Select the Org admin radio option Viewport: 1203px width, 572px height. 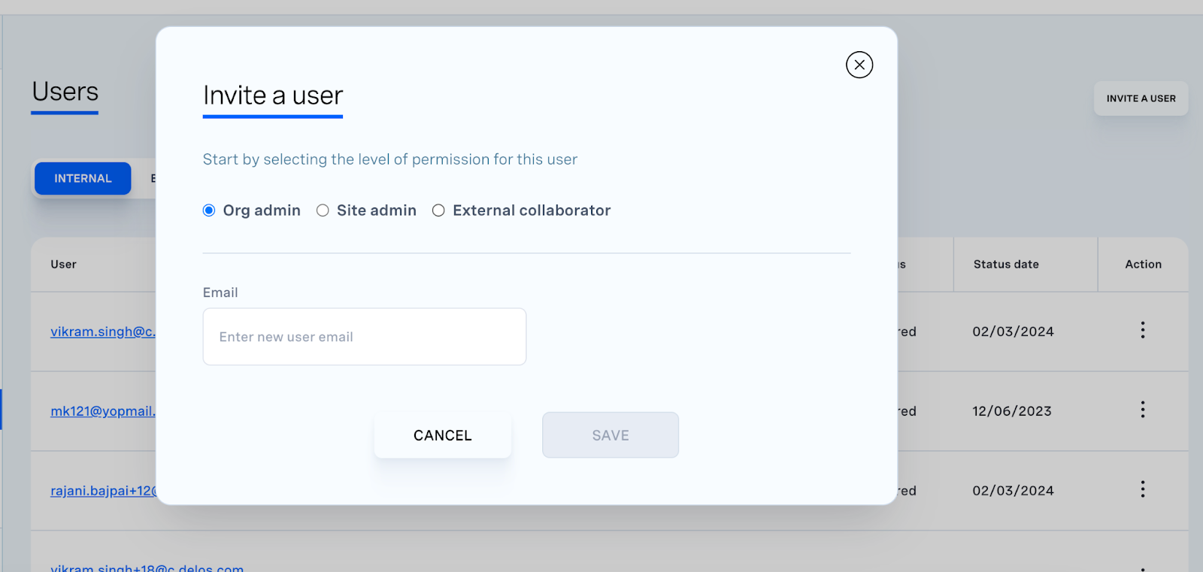[x=209, y=210]
